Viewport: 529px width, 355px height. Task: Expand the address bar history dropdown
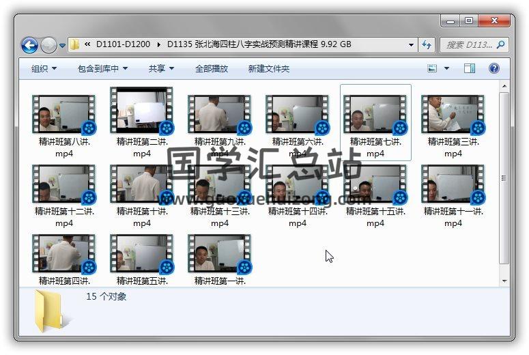coord(411,45)
